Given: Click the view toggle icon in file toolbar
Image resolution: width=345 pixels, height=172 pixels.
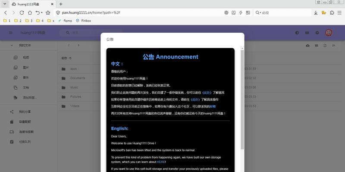Looking at the screenshot, I should pyautogui.click(x=317, y=46).
